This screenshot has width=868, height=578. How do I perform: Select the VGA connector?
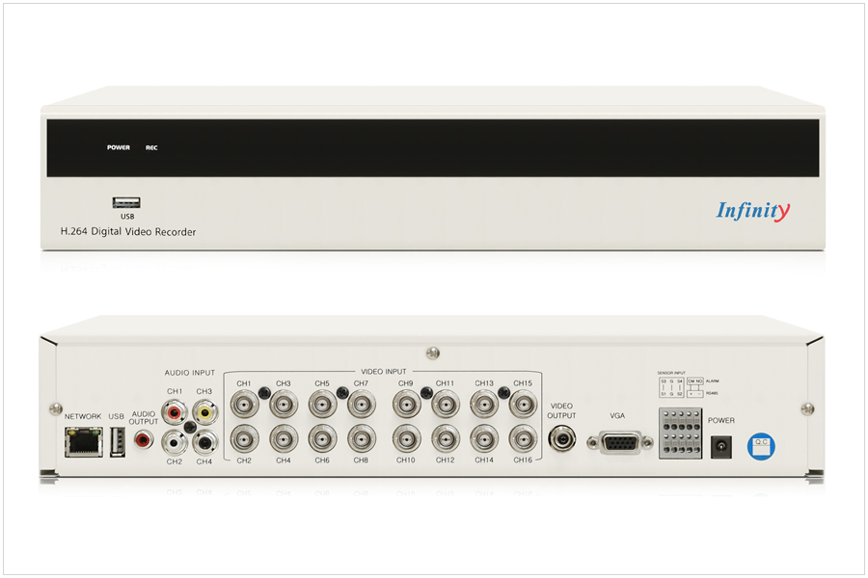(x=618, y=442)
